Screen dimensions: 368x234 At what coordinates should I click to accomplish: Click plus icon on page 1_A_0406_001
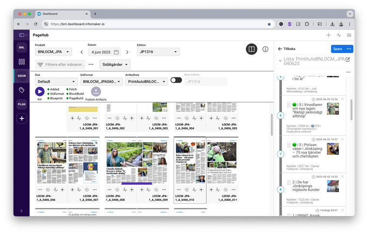72,118
